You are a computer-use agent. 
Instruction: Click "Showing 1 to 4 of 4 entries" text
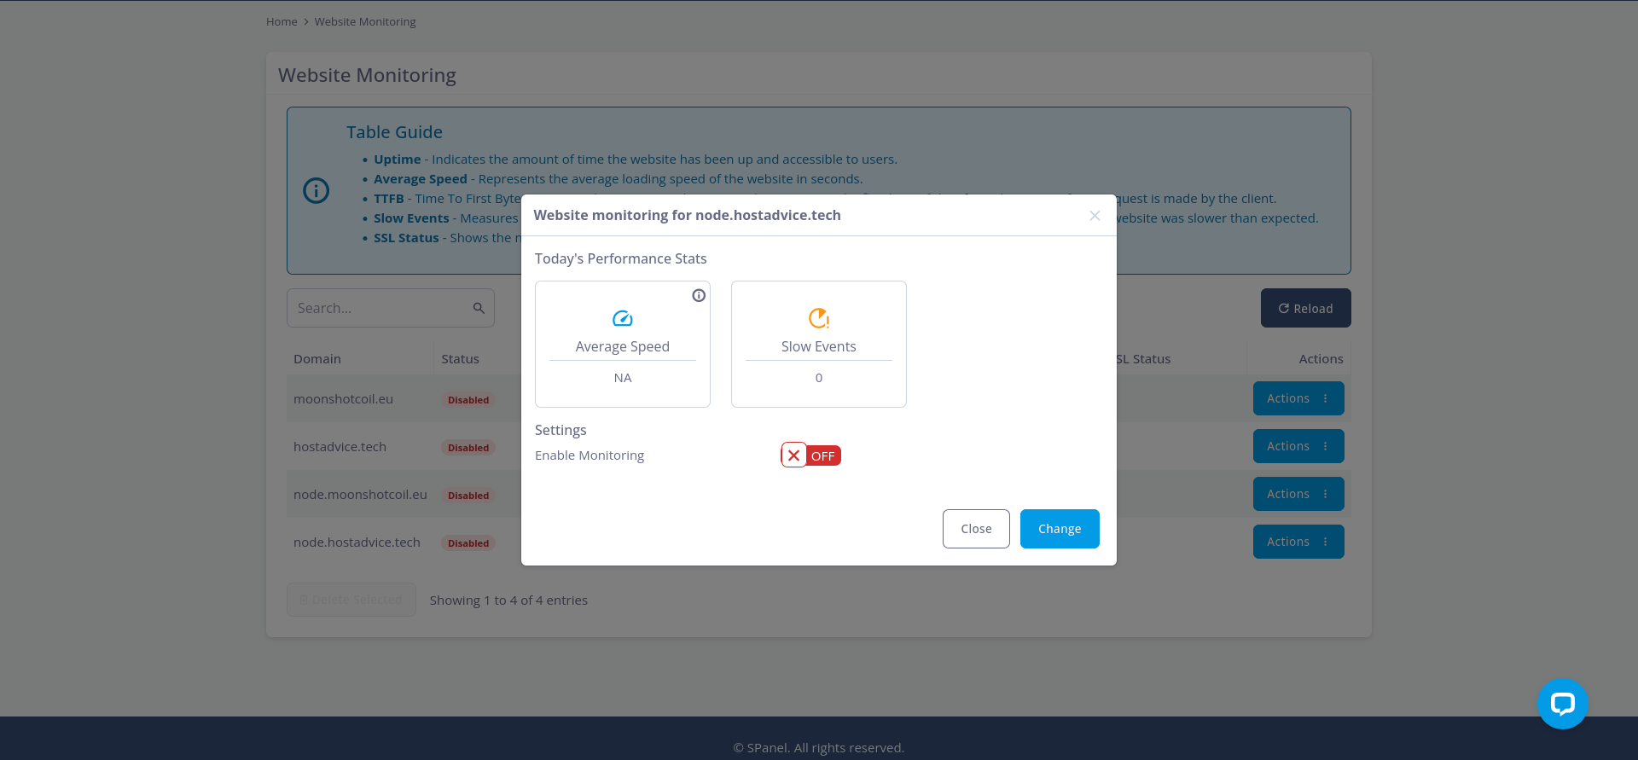point(508,600)
